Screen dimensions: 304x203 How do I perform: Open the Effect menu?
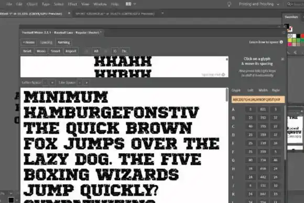pos(72,4)
